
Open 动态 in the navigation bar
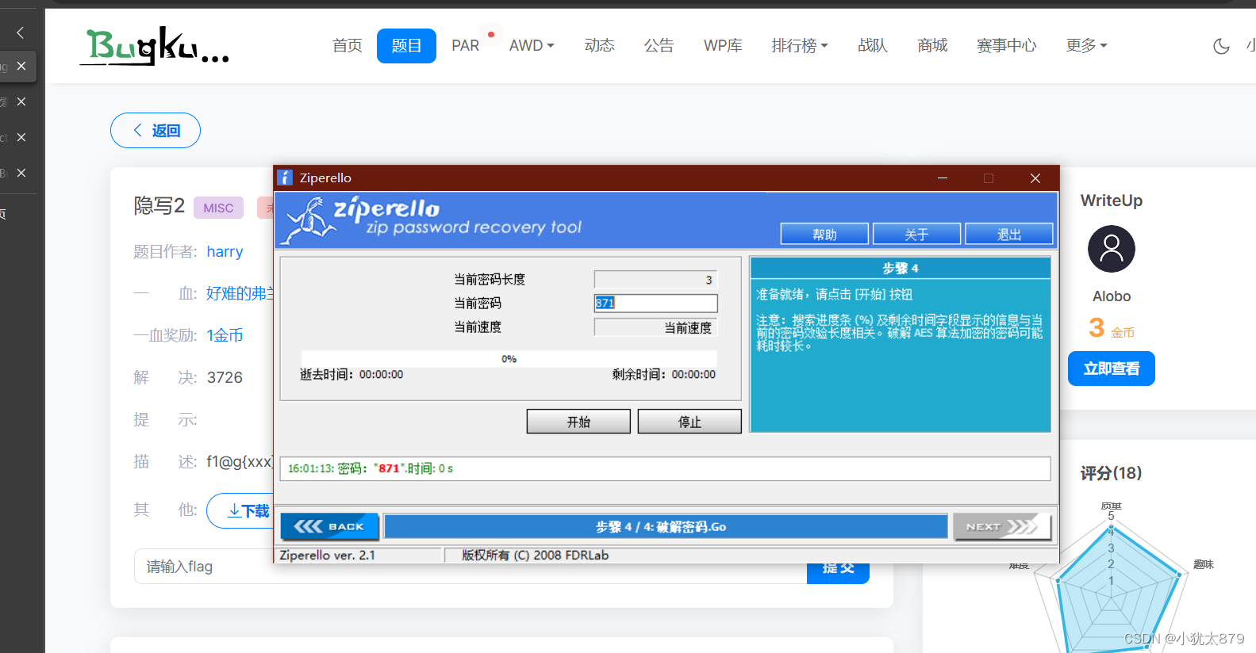(x=600, y=46)
